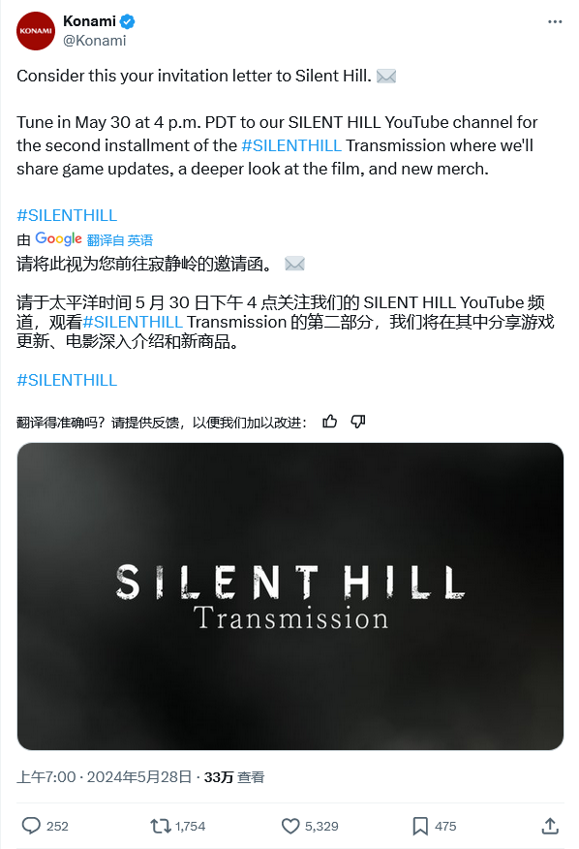
Task: Bookmark this post
Action: tap(420, 826)
